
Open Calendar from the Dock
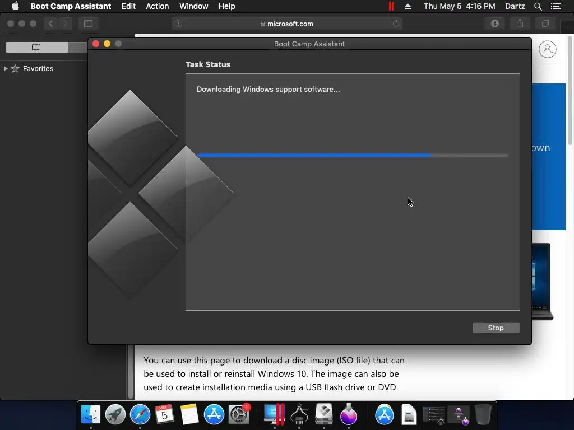(x=164, y=415)
